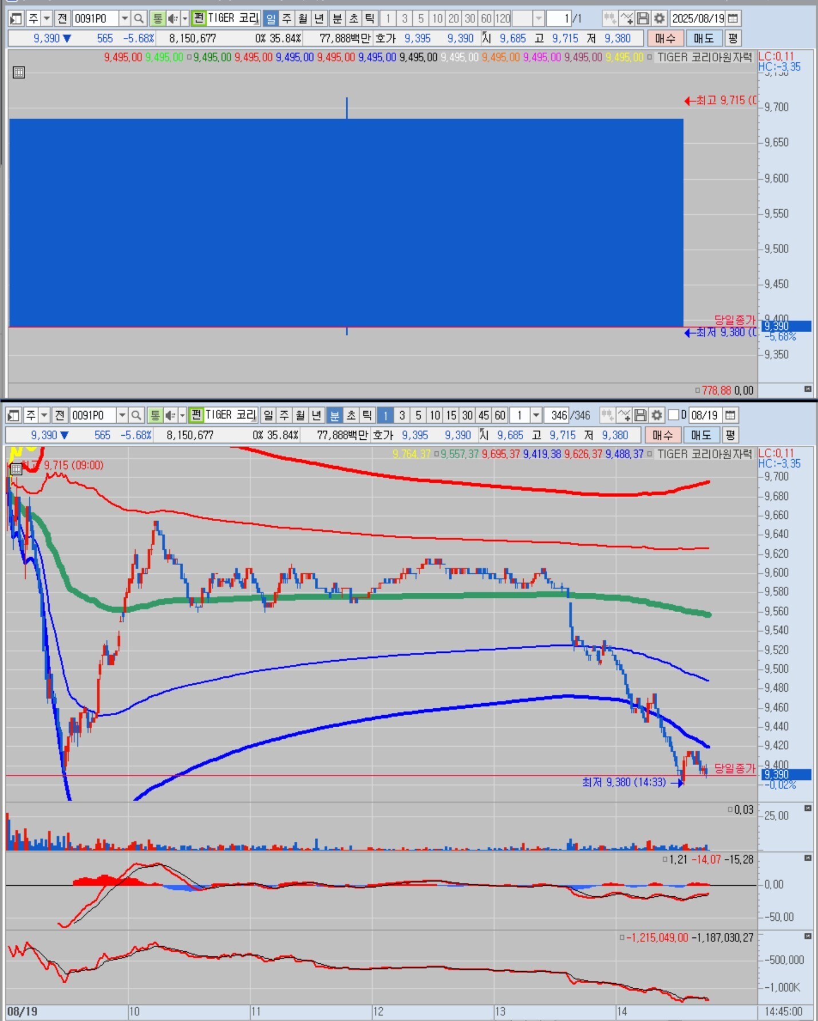Viewport: 818px width, 1021px height.
Task: Click the save diskette icon in lower chart toolbar
Action: (x=641, y=415)
